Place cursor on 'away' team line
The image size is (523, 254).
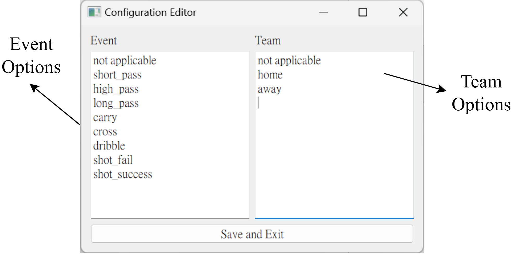(270, 89)
